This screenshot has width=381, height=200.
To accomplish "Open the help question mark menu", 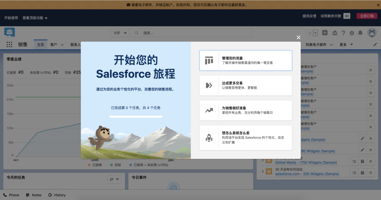I will 343,33.
